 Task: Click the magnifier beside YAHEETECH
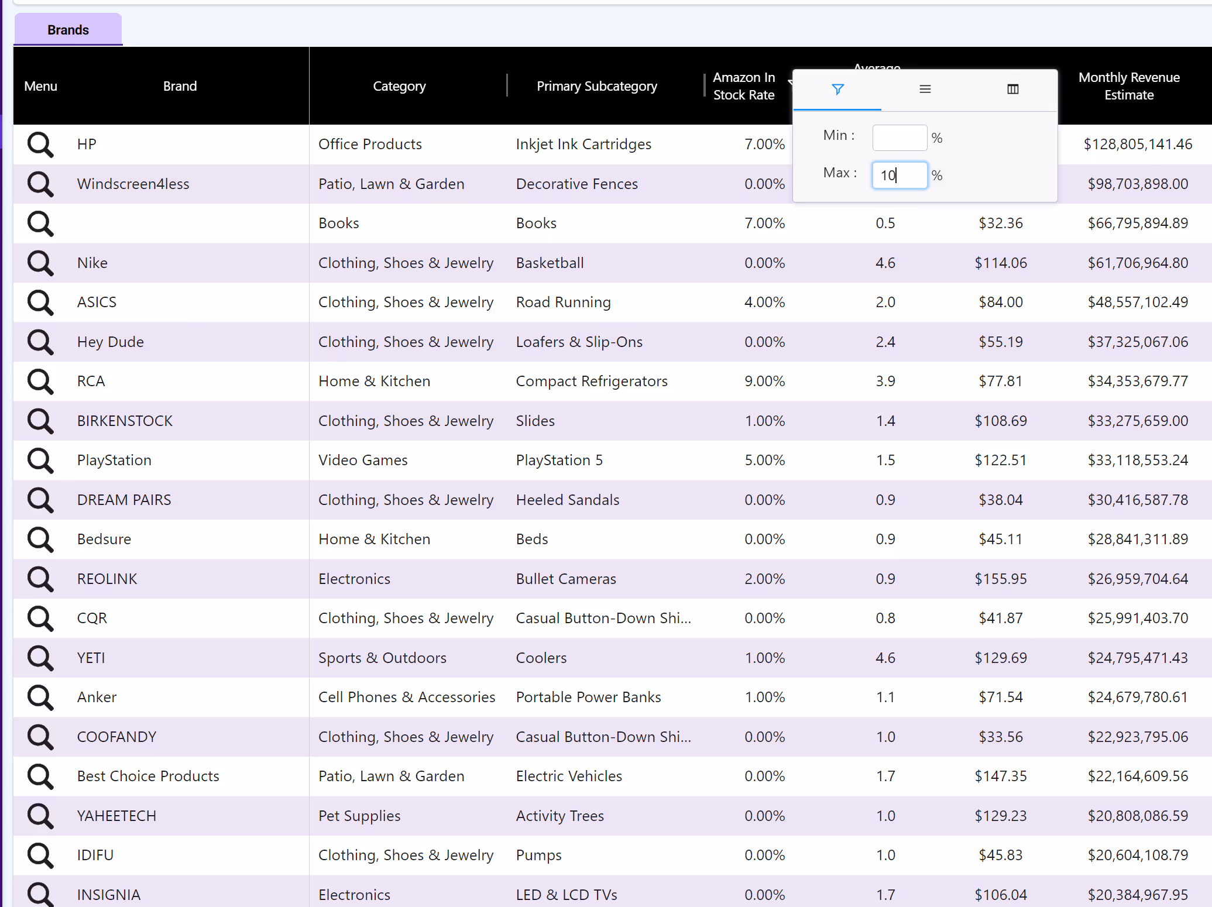pyautogui.click(x=40, y=816)
